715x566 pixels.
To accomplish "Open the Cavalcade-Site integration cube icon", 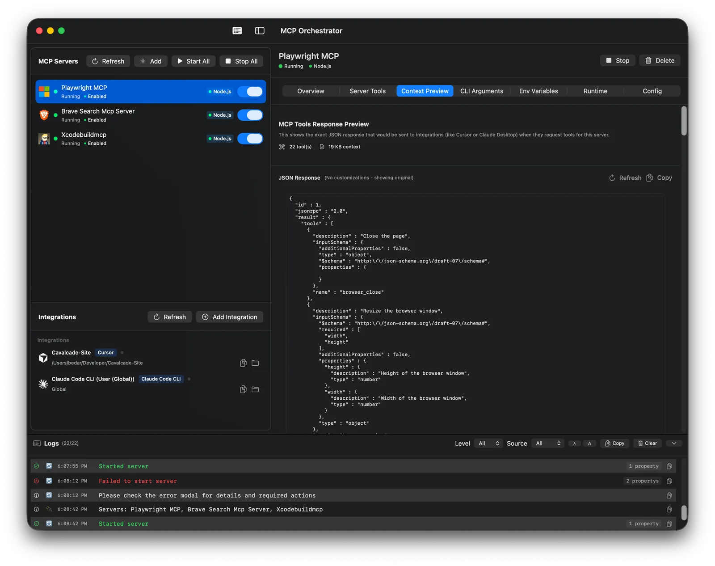I will tap(43, 357).
